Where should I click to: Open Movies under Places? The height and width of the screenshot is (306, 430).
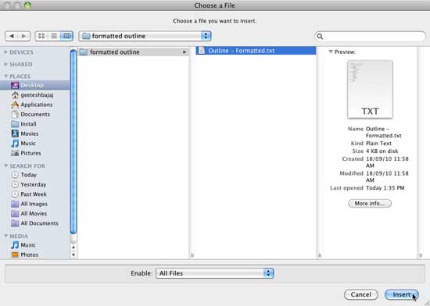[35, 133]
